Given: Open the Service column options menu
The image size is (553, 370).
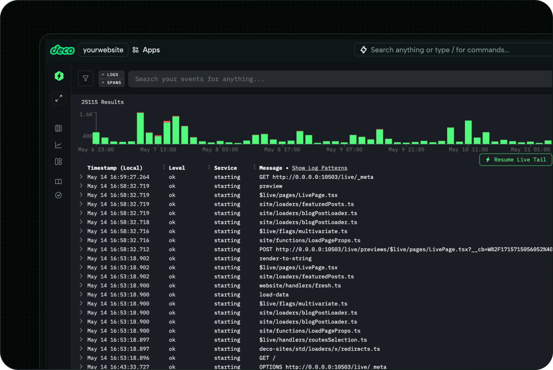Looking at the screenshot, I should click(208, 167).
